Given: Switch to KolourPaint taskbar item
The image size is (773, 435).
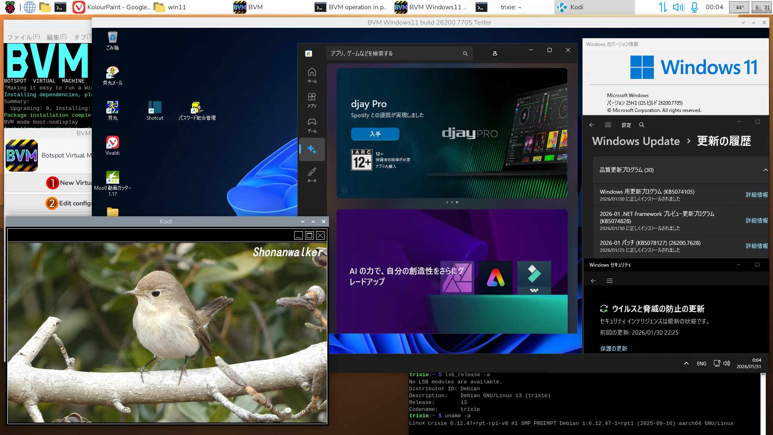Looking at the screenshot, I should point(112,7).
